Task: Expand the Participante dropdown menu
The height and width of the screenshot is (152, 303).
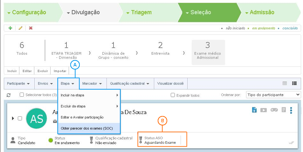Action: tap(18, 83)
